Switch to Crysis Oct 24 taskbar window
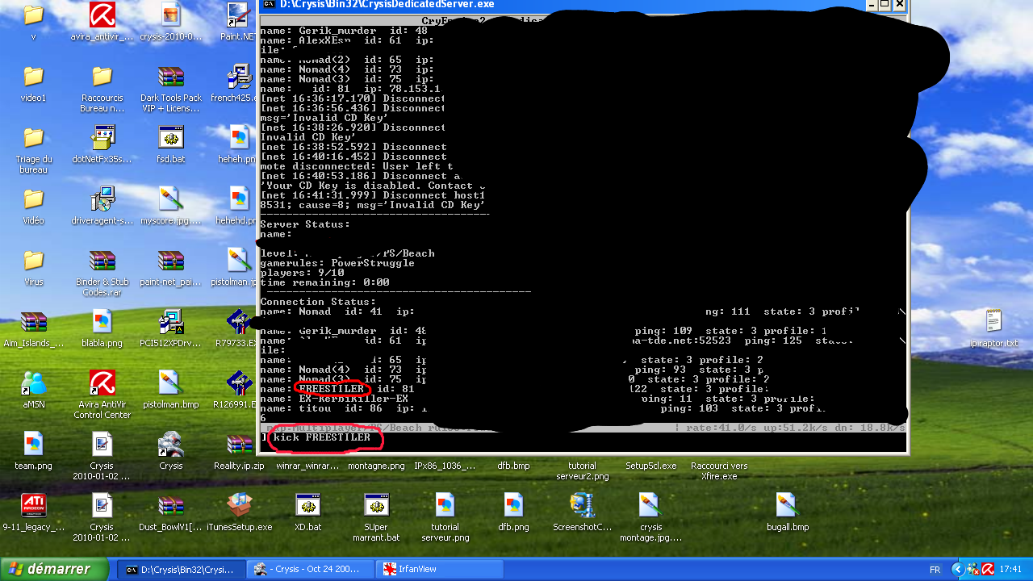1033x581 pixels. point(312,569)
